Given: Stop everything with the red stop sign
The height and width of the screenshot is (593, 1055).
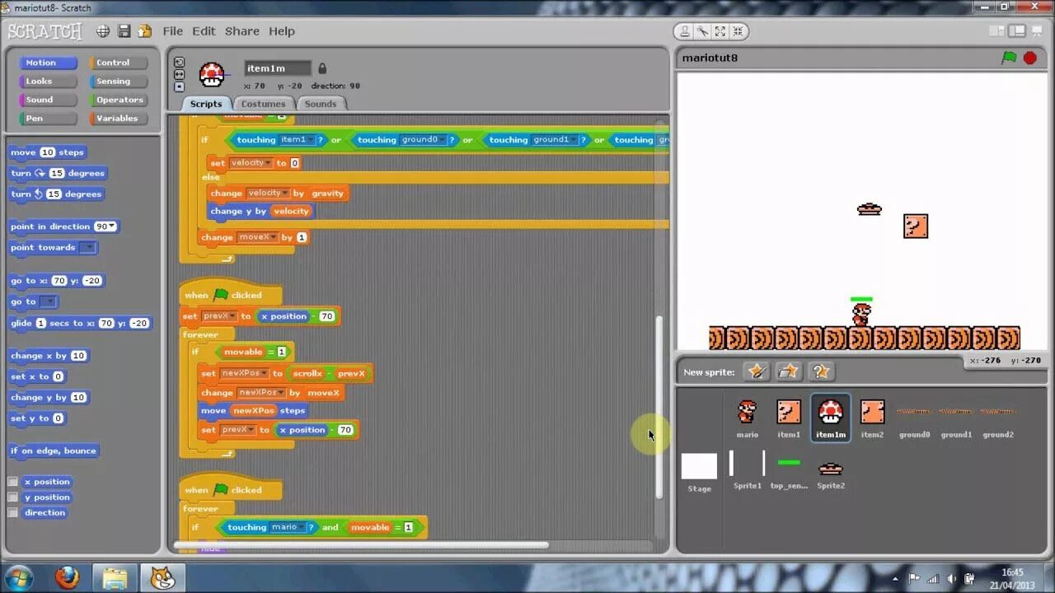Looking at the screenshot, I should pos(1030,58).
